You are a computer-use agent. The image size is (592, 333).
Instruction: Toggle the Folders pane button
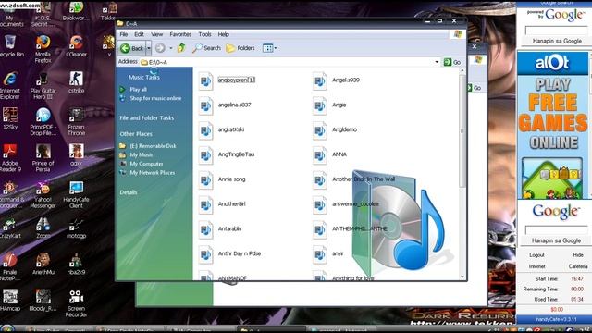tap(240, 48)
